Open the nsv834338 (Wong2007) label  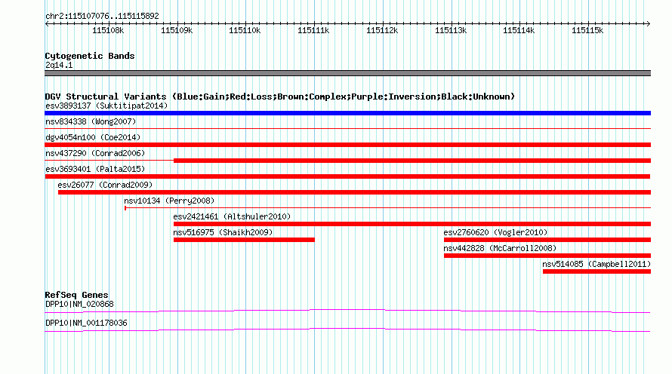pyautogui.click(x=91, y=121)
